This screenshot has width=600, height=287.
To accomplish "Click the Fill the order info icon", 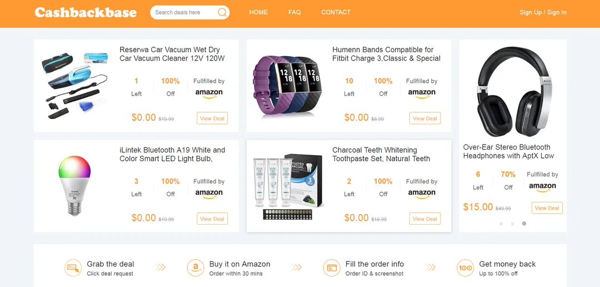I will click(332, 268).
